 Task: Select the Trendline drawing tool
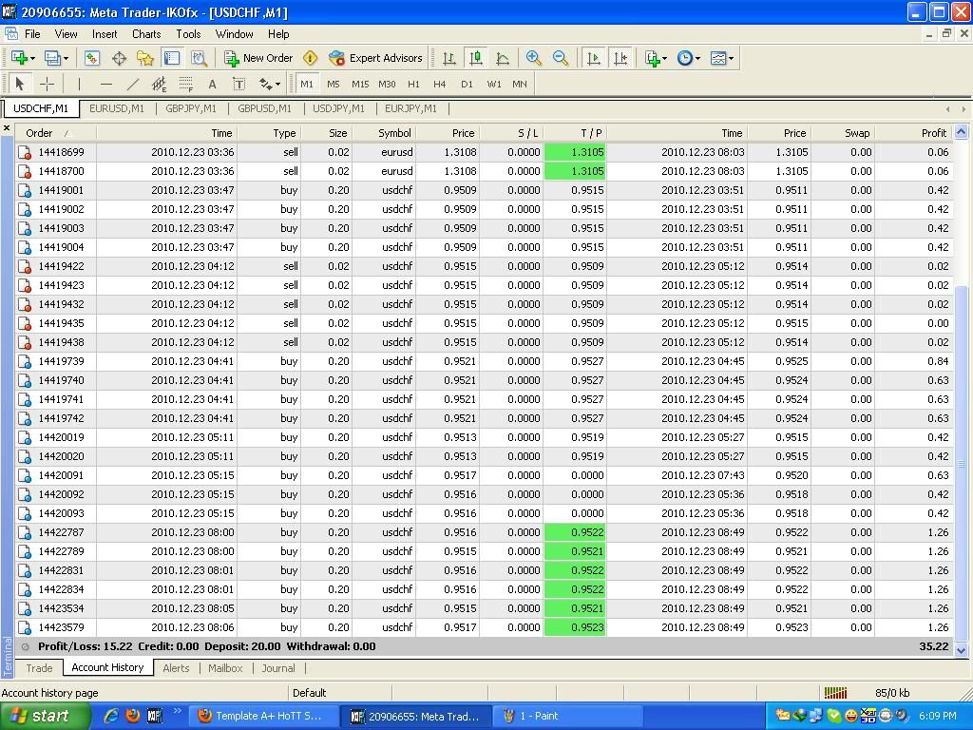point(133,84)
